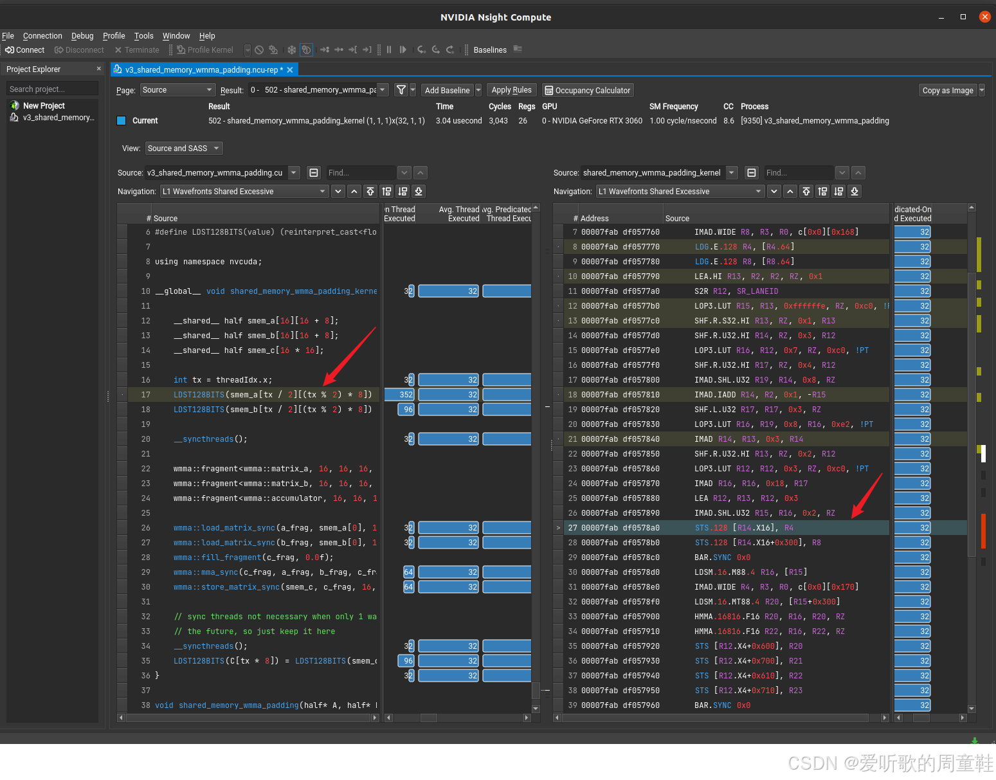Click right Find next-match down arrow
This screenshot has width=996, height=780.
(842, 172)
